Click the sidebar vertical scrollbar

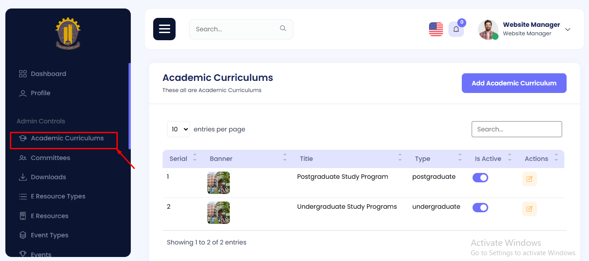(129, 105)
